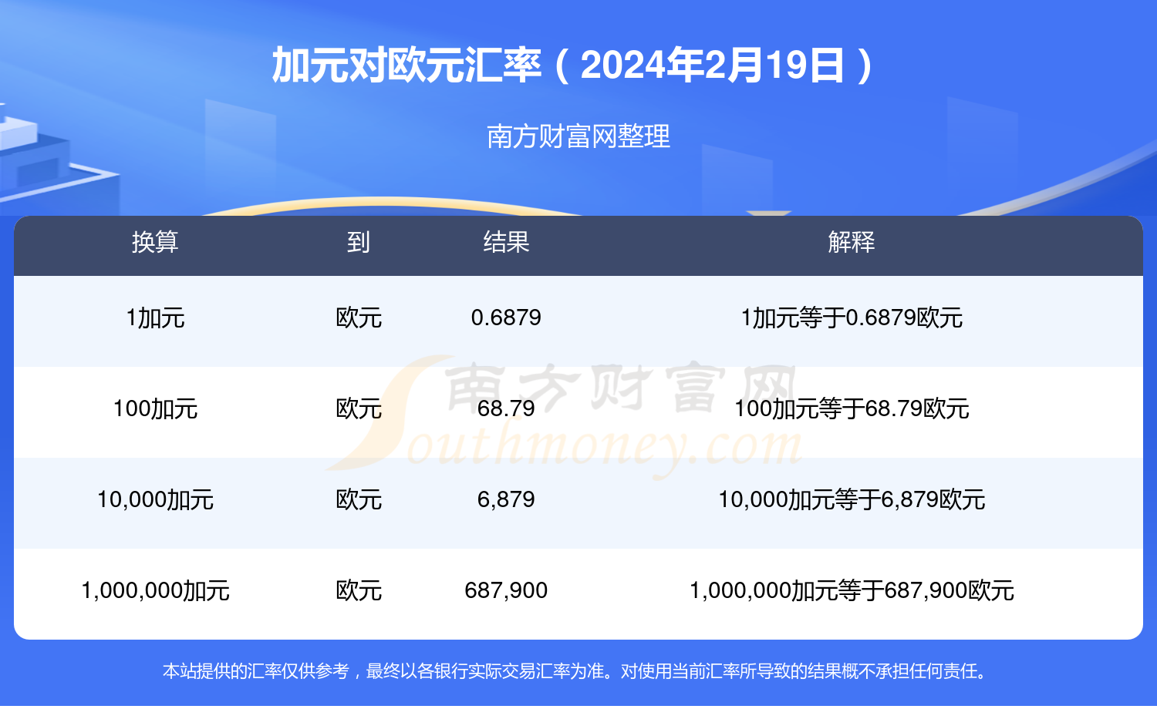
Task: Click the 10,000加元 cell
Action: pos(155,499)
